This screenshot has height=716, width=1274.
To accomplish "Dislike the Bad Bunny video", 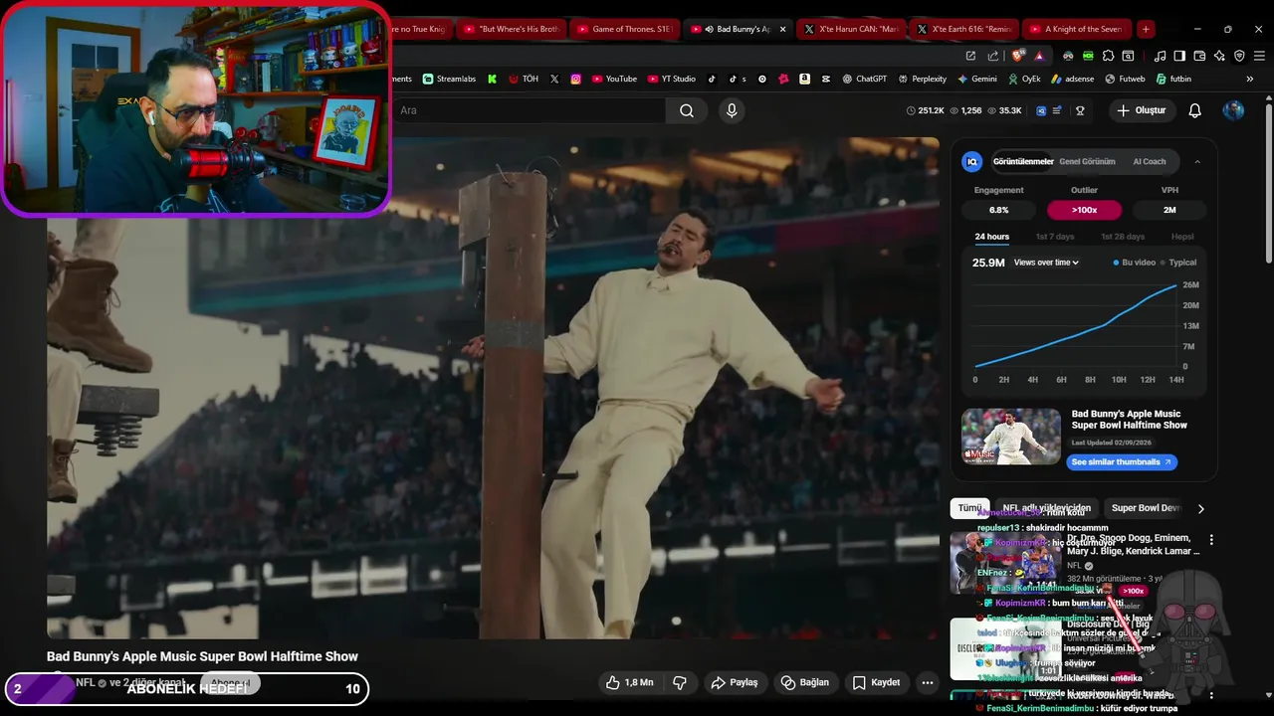I will [680, 682].
